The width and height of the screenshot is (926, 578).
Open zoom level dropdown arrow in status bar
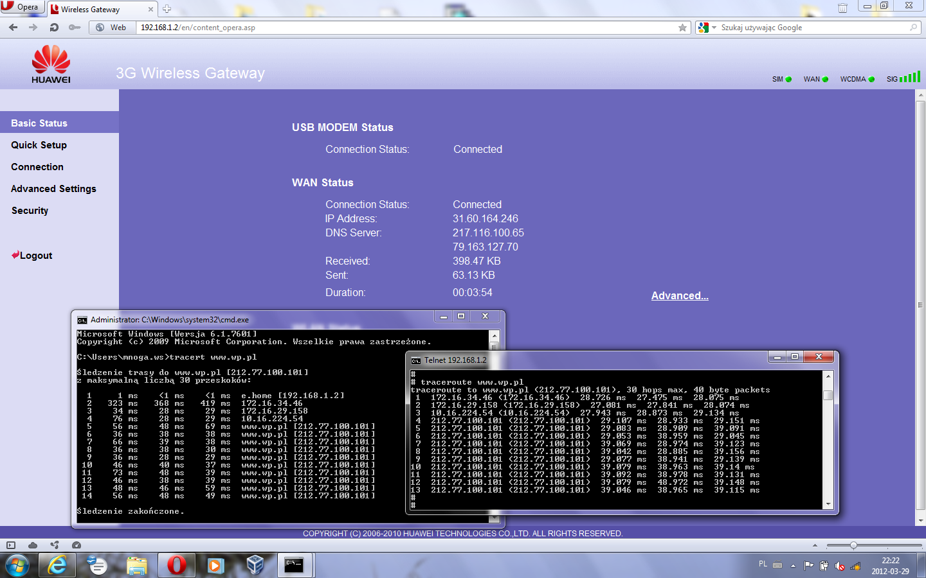coord(815,545)
